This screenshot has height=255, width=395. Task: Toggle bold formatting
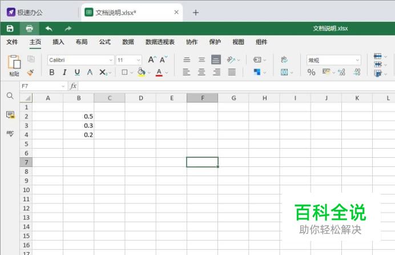[x=51, y=73]
